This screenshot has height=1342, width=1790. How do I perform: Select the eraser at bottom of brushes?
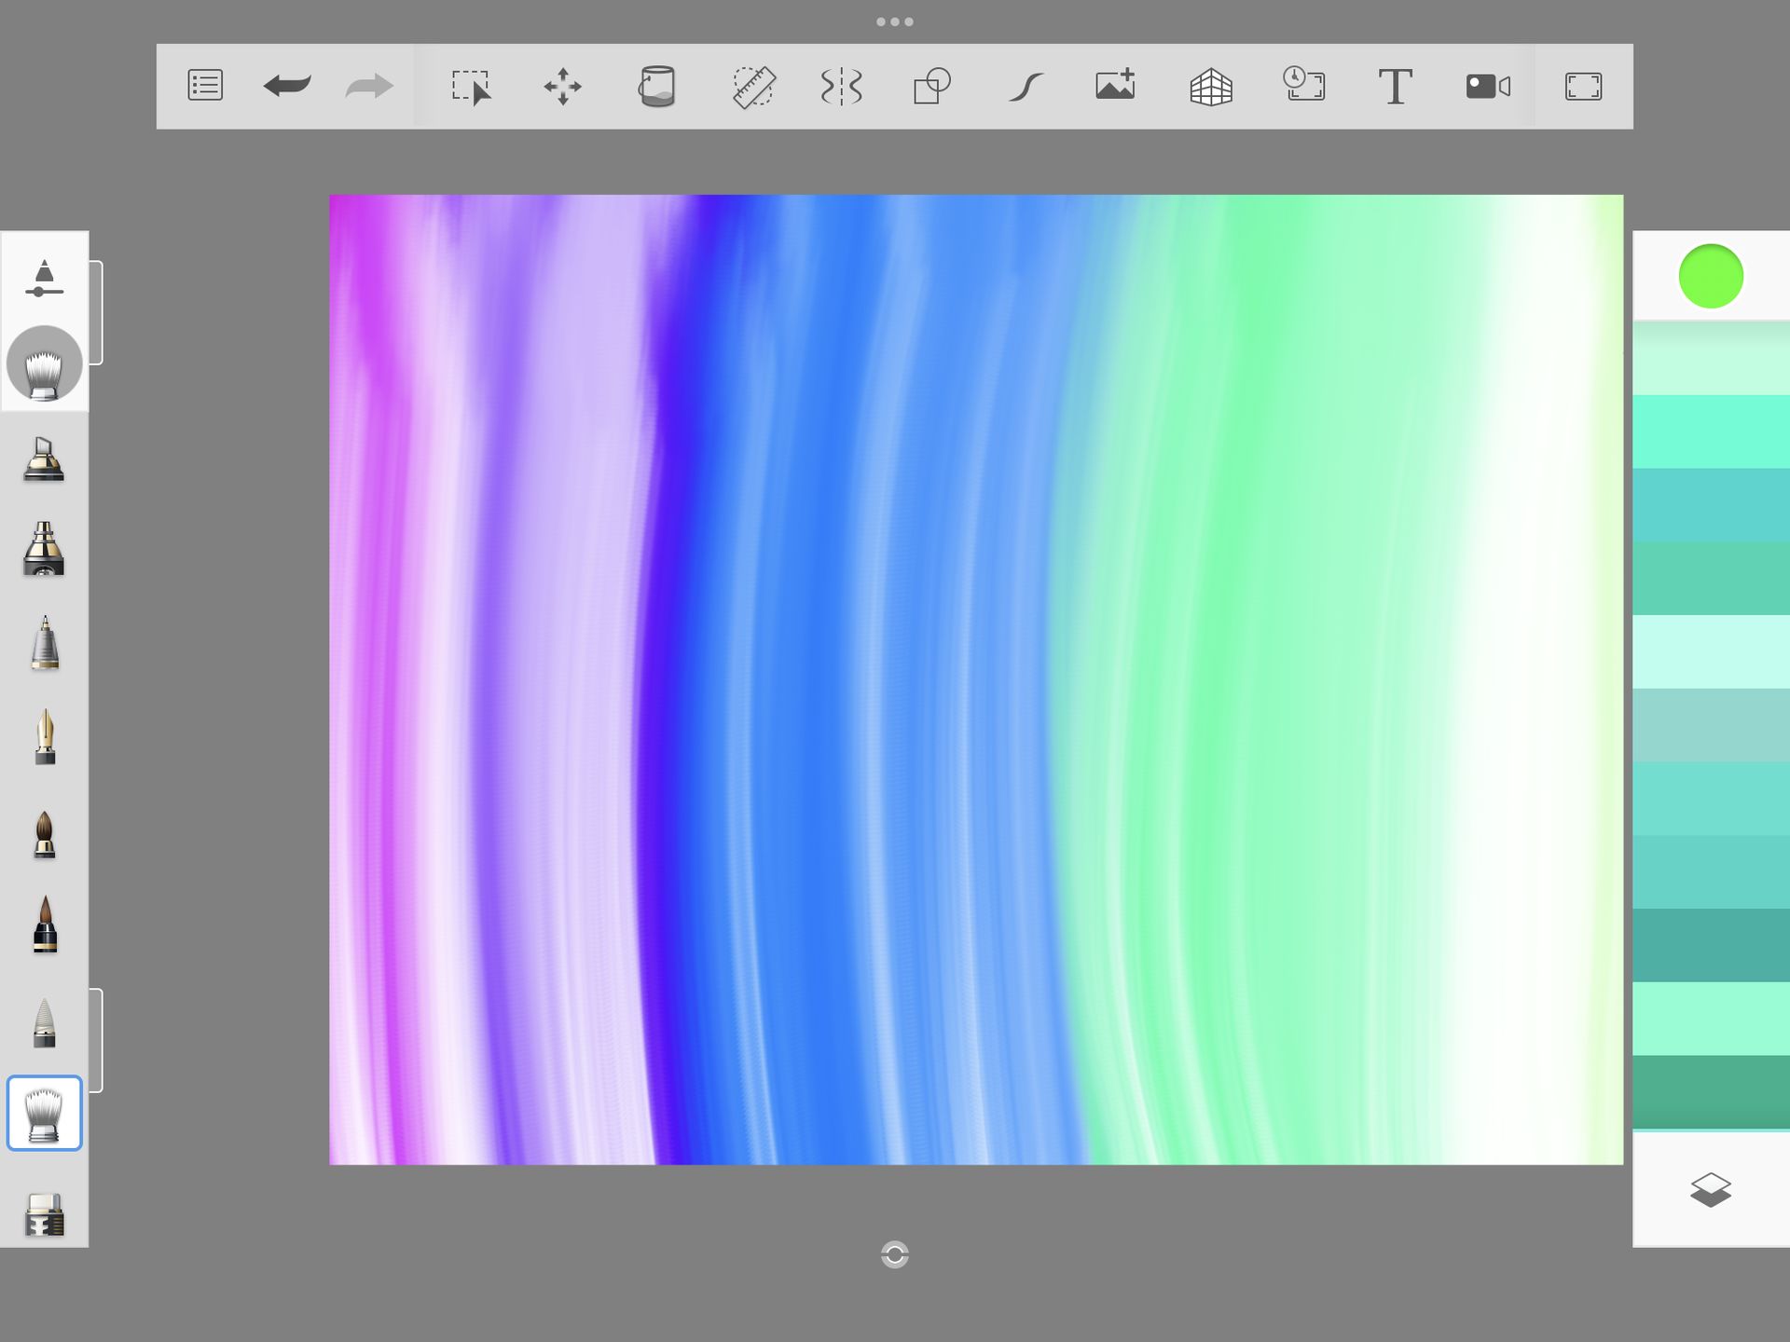click(x=44, y=1213)
